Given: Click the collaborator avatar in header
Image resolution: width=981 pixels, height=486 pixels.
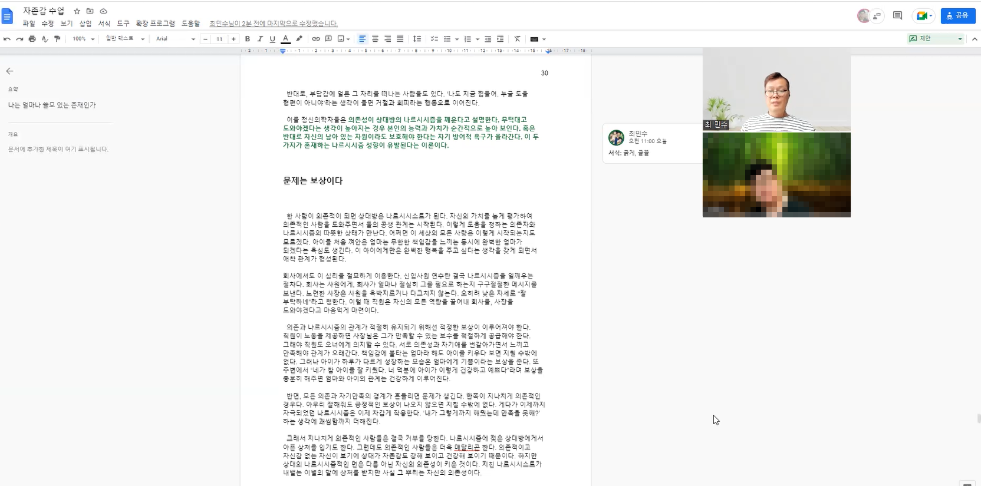Looking at the screenshot, I should [864, 16].
